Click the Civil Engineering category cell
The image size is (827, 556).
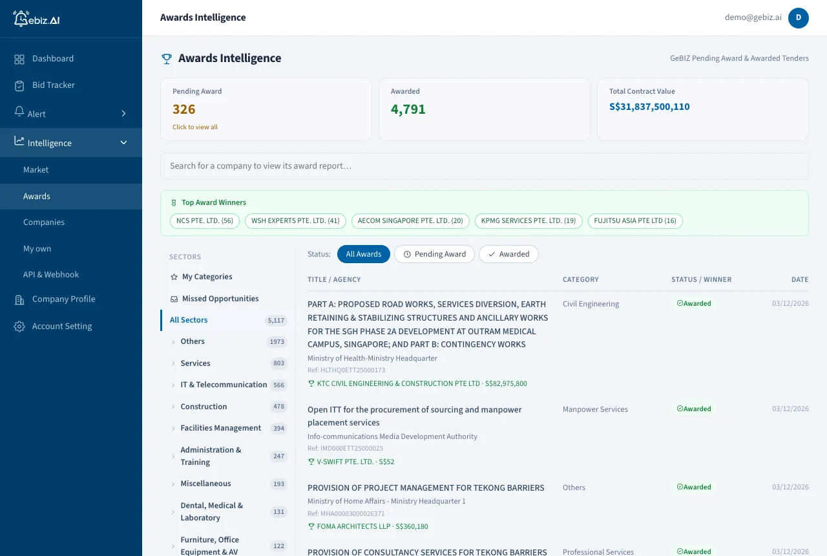pyautogui.click(x=591, y=304)
